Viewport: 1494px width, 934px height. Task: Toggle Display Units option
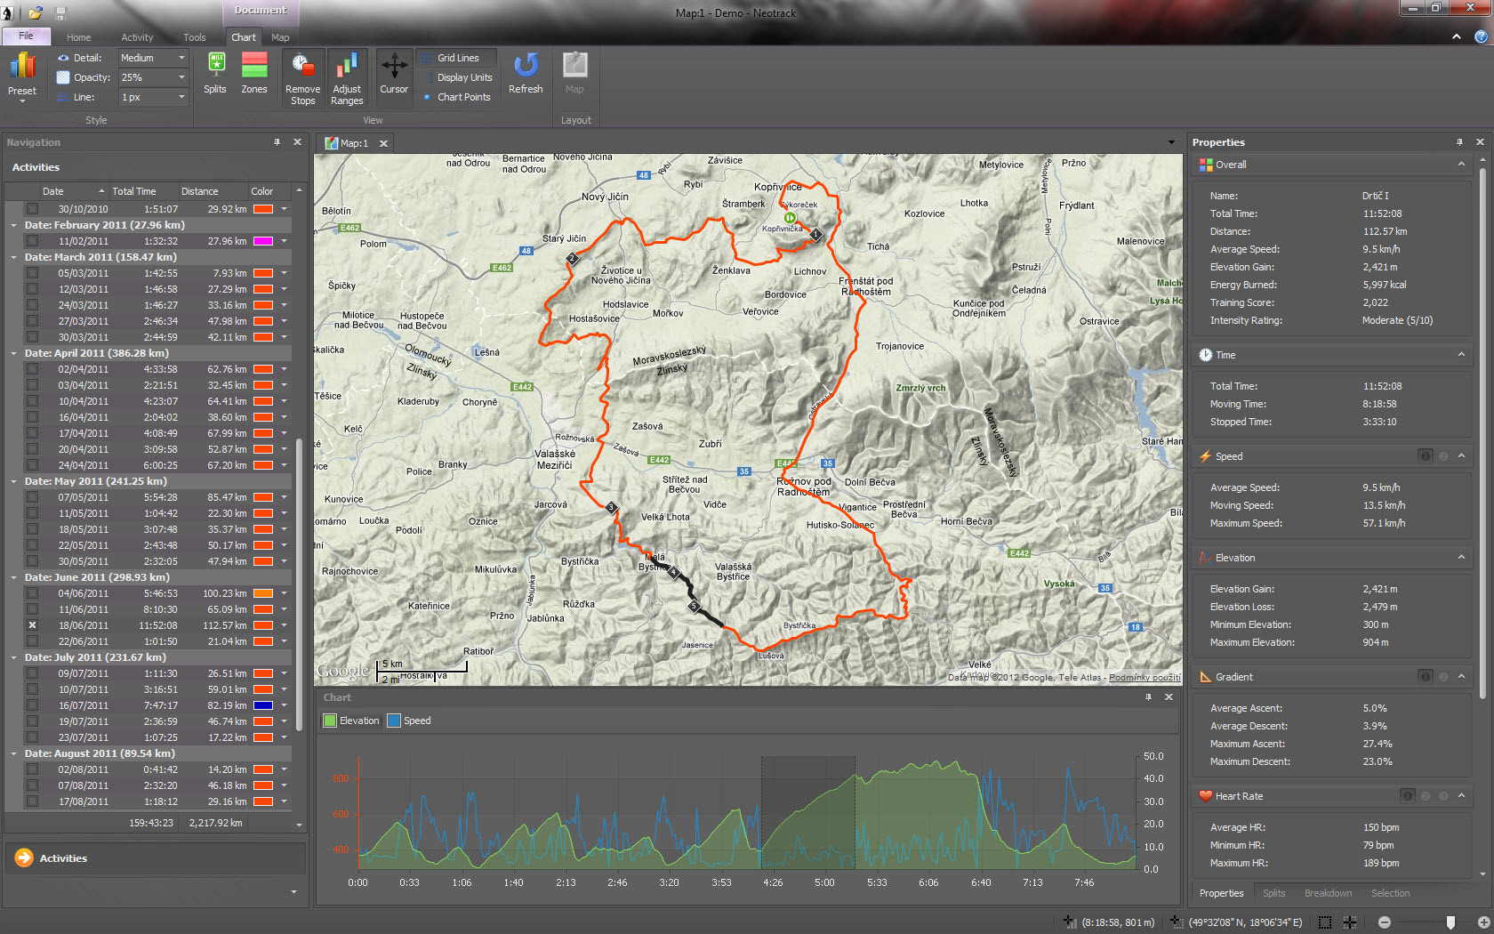[x=457, y=77]
